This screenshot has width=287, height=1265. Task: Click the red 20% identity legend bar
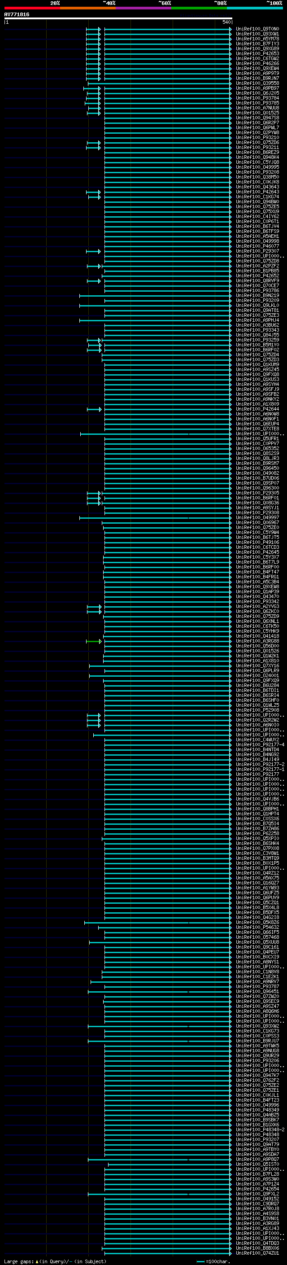tap(32, 8)
